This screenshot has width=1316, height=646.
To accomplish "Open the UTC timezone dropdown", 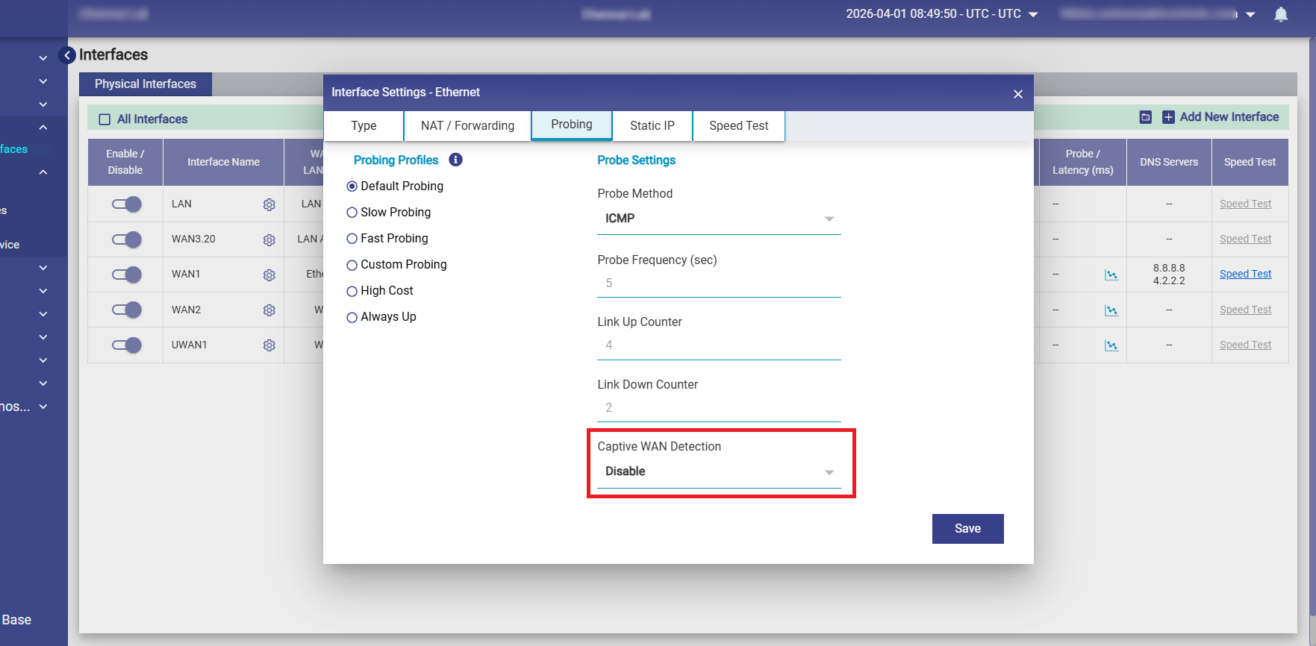I will click(x=1033, y=14).
